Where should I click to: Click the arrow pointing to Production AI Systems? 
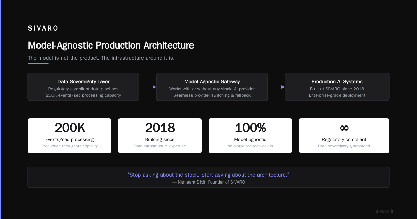(276, 87)
